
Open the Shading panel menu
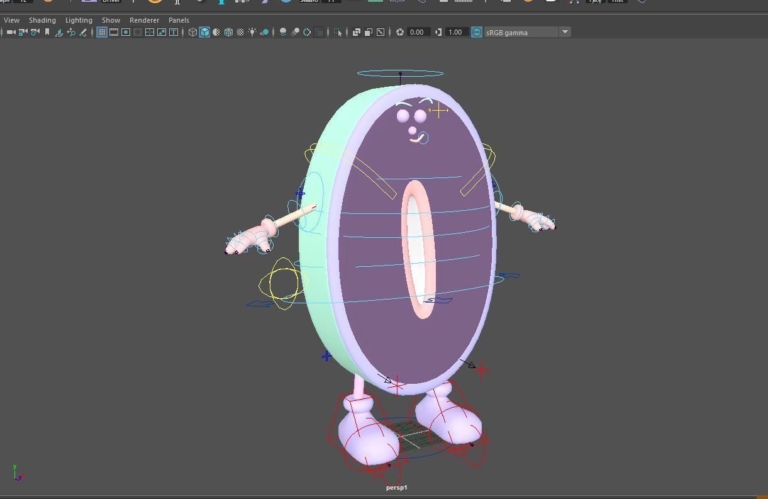(x=42, y=20)
